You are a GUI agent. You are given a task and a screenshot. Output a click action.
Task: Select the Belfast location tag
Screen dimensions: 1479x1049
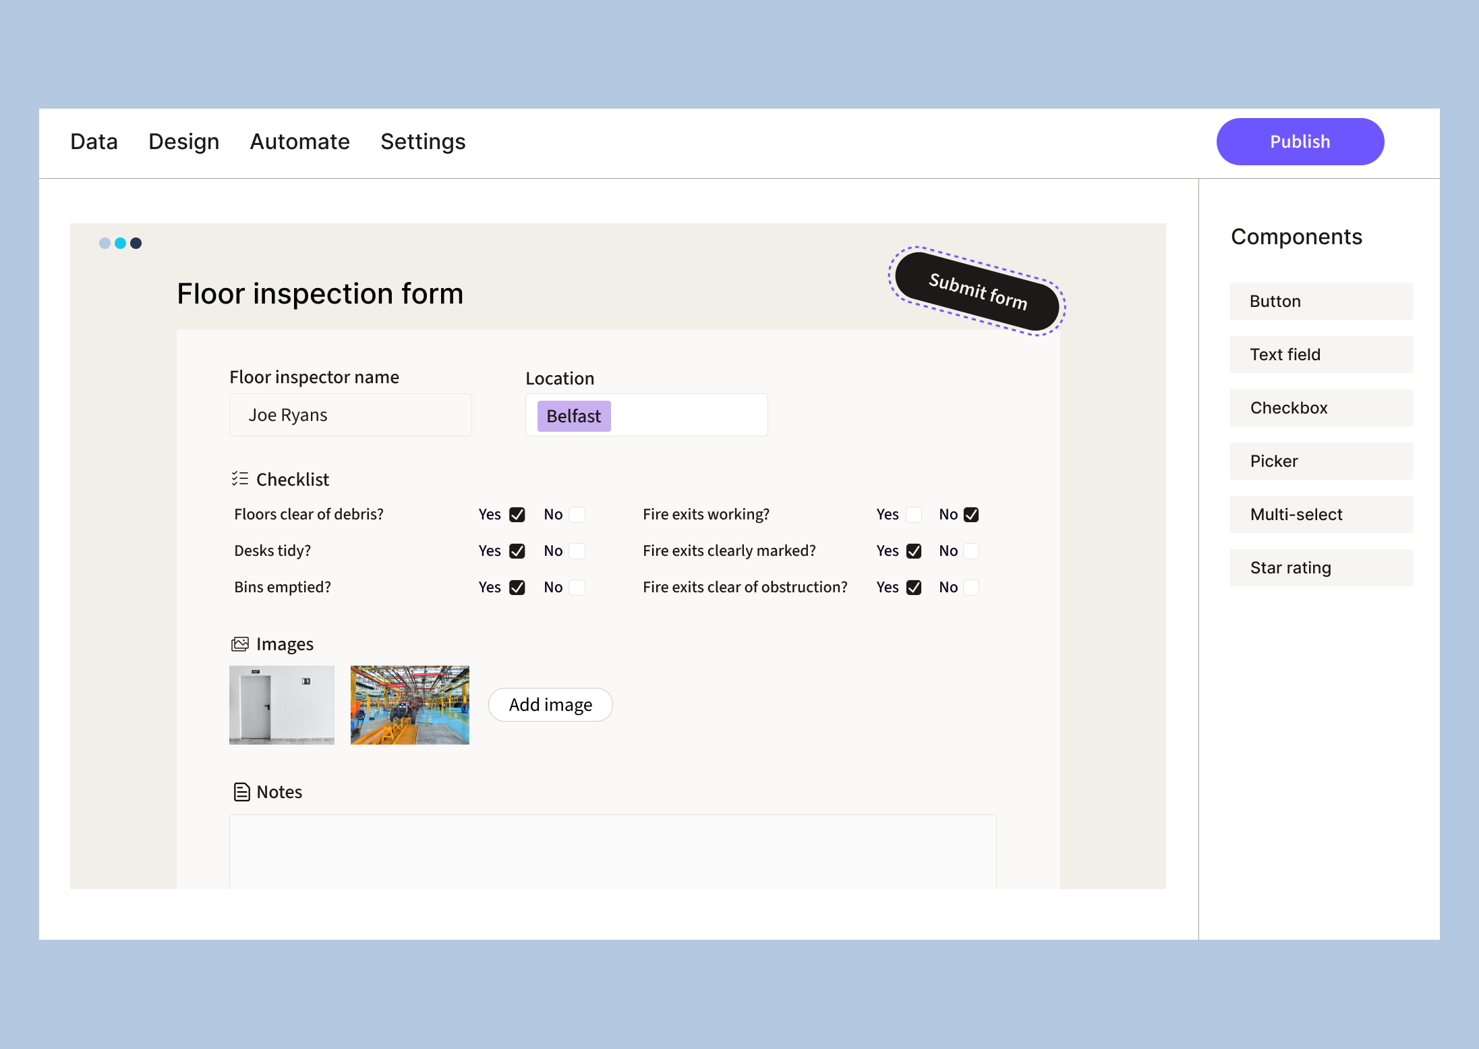coord(573,416)
